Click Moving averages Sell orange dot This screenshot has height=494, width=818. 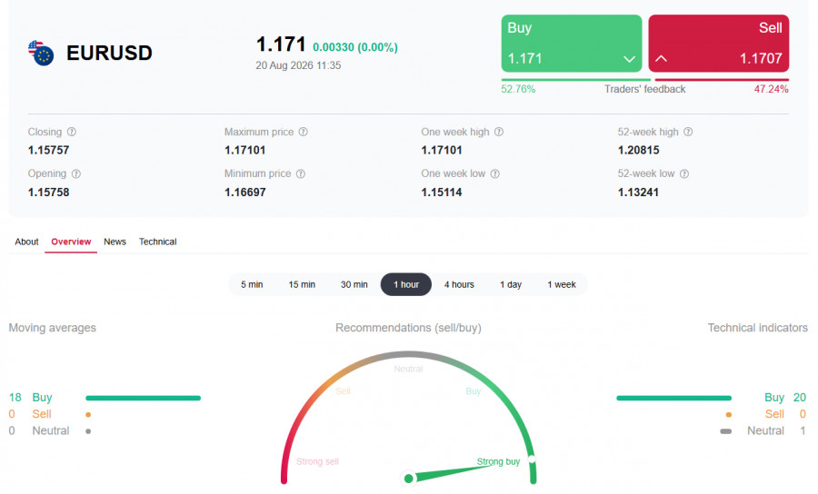point(88,415)
